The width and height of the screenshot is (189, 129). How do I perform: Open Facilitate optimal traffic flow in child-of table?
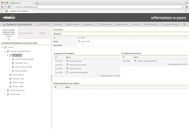pyautogui.click(x=147, y=61)
